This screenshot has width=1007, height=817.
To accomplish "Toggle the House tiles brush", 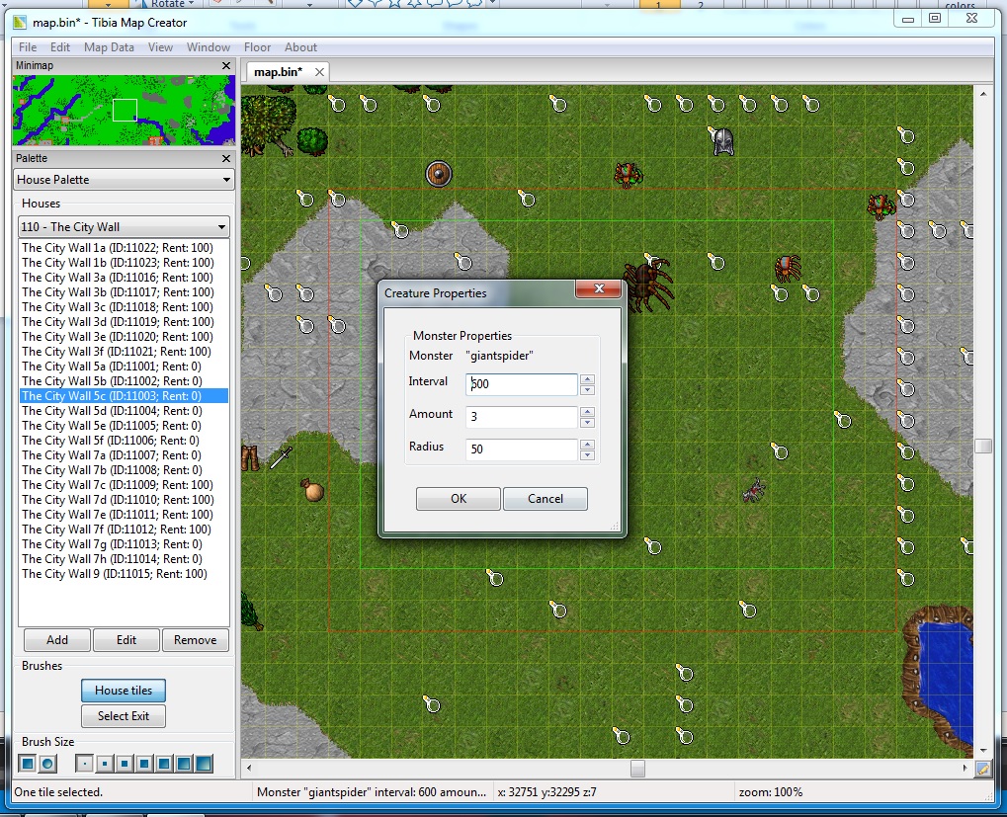I will (124, 691).
